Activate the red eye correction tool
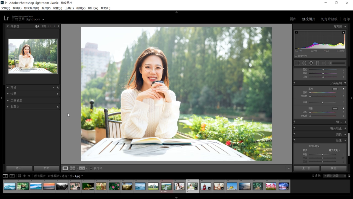The width and height of the screenshot is (353, 199). 311,63
